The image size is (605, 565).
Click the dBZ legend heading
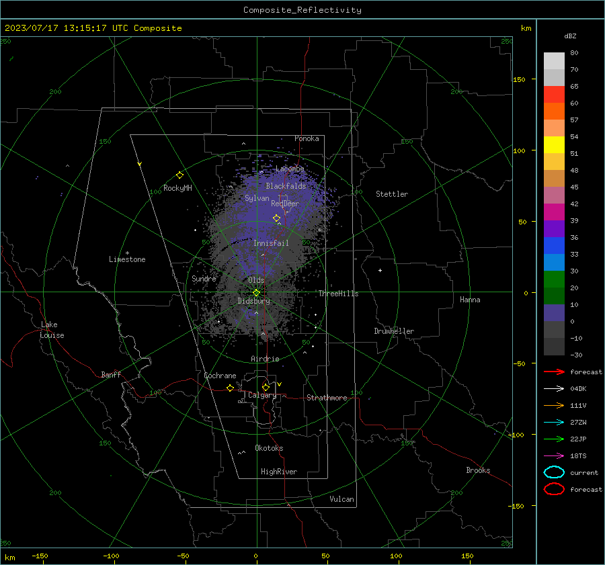[x=570, y=36]
